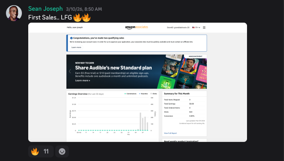Click the Sean Joseph username
The image size is (284, 161).
coord(45,9)
